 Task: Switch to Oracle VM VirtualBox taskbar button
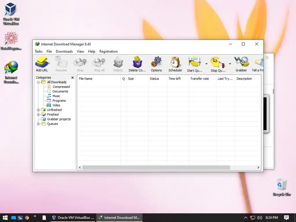(73, 218)
